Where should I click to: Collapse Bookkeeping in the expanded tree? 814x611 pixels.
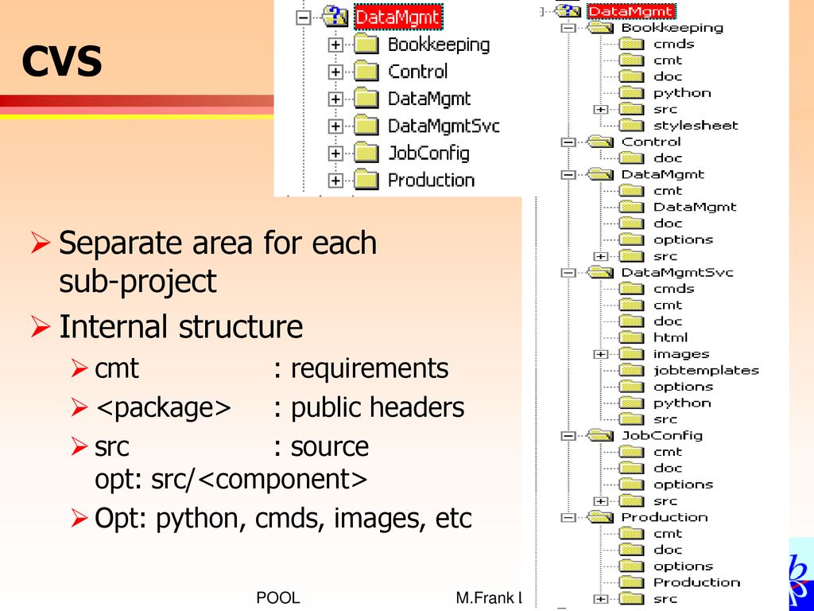click(x=569, y=28)
